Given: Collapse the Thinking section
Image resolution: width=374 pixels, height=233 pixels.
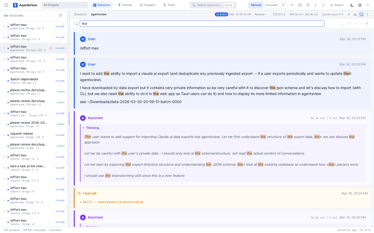Looking at the screenshot, I should pyautogui.click(x=91, y=128).
